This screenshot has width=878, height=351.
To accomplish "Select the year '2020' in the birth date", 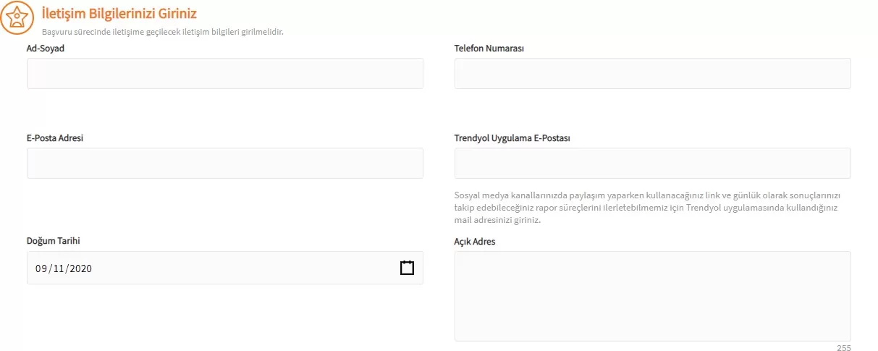I will click(x=80, y=268).
